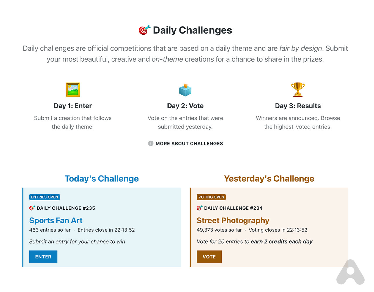Image resolution: width=374 pixels, height=292 pixels.
Task: Click the gold trophy icon above Day 3
Action: [x=298, y=89]
